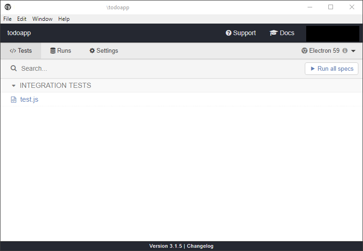363x251 pixels.
Task: Open the Electron 59 browser dropdown
Action: tap(328, 51)
